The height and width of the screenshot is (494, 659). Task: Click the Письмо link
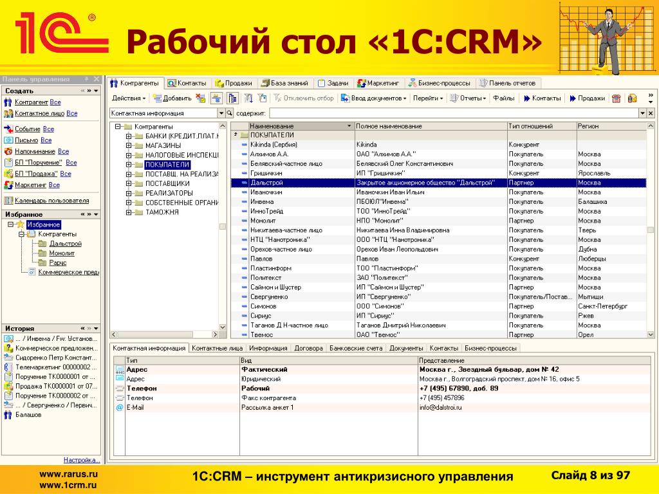(x=26, y=140)
